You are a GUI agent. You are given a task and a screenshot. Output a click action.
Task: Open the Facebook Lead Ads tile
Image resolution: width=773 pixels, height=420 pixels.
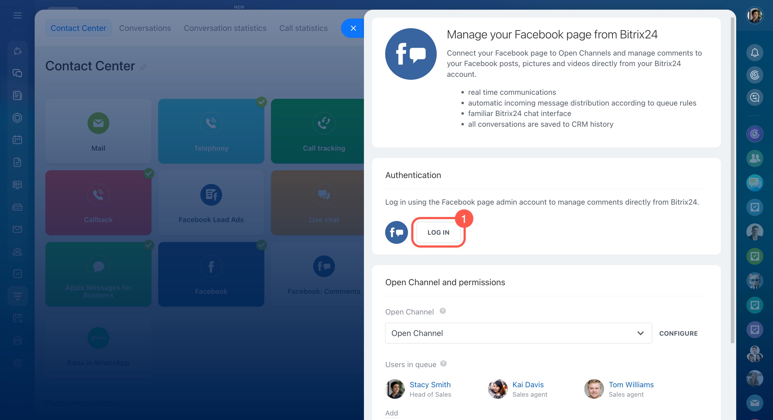pyautogui.click(x=211, y=203)
